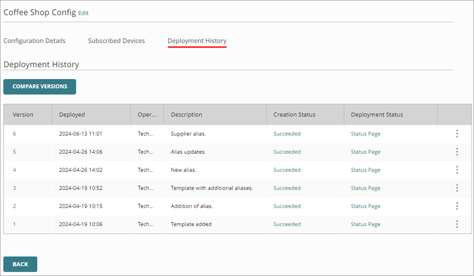Open the three-dot menu for version 5
Image resolution: width=474 pixels, height=276 pixels.
pos(457,152)
